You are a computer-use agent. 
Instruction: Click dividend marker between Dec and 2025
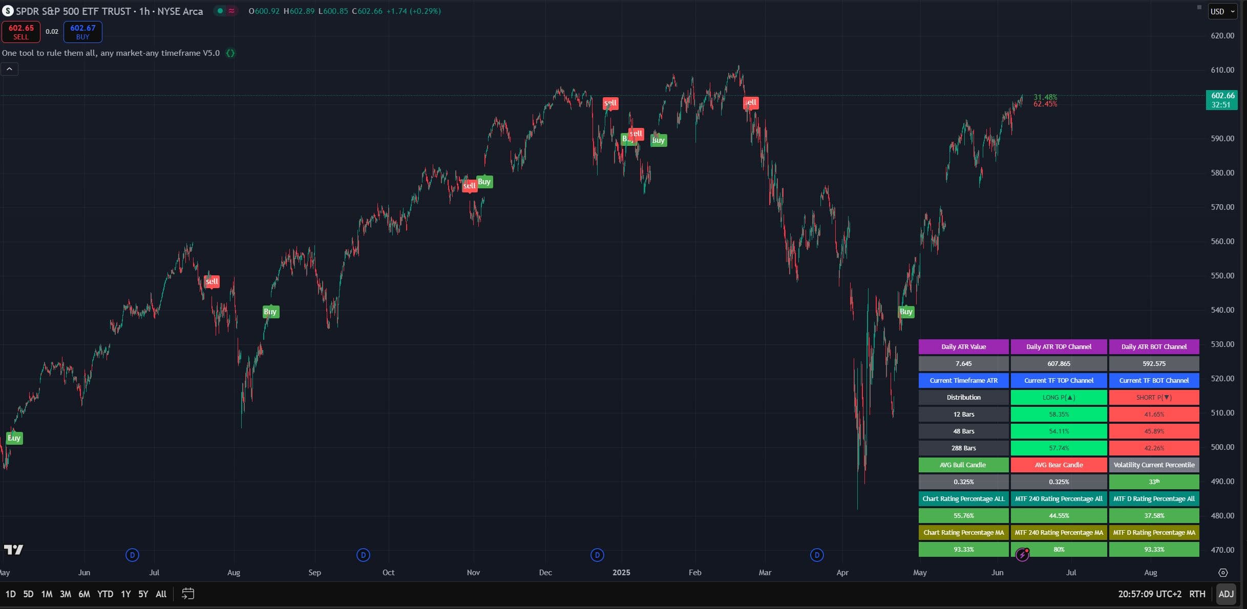pyautogui.click(x=597, y=555)
